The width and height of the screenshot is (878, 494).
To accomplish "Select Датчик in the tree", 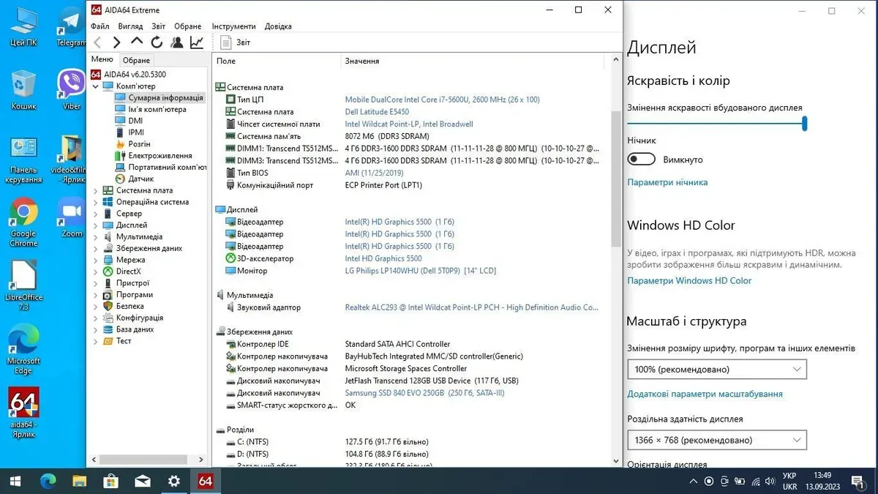I will (140, 179).
